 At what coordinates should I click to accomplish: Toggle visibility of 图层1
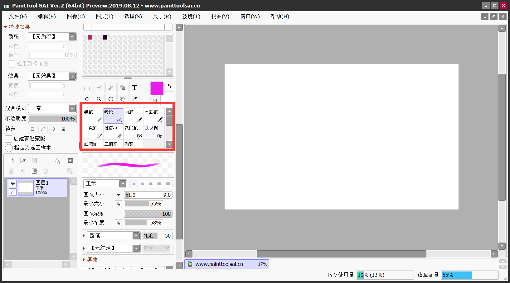pos(12,184)
